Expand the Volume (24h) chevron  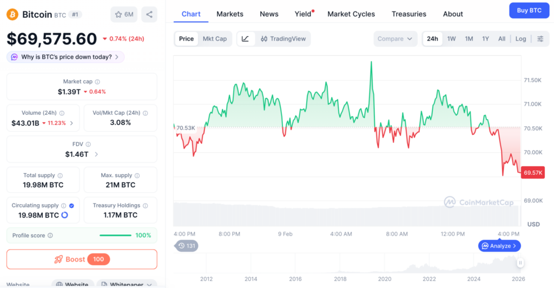pos(71,123)
